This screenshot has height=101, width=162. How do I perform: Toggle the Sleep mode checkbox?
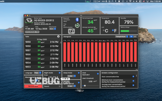coord(79,73)
